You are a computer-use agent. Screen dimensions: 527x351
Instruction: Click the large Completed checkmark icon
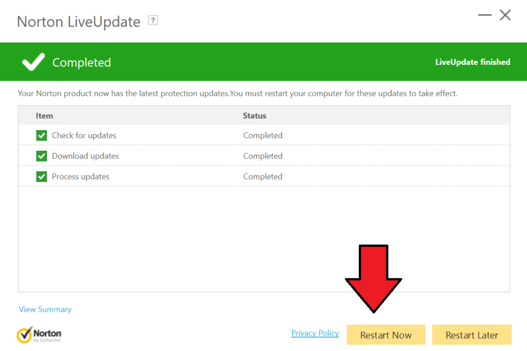point(33,62)
